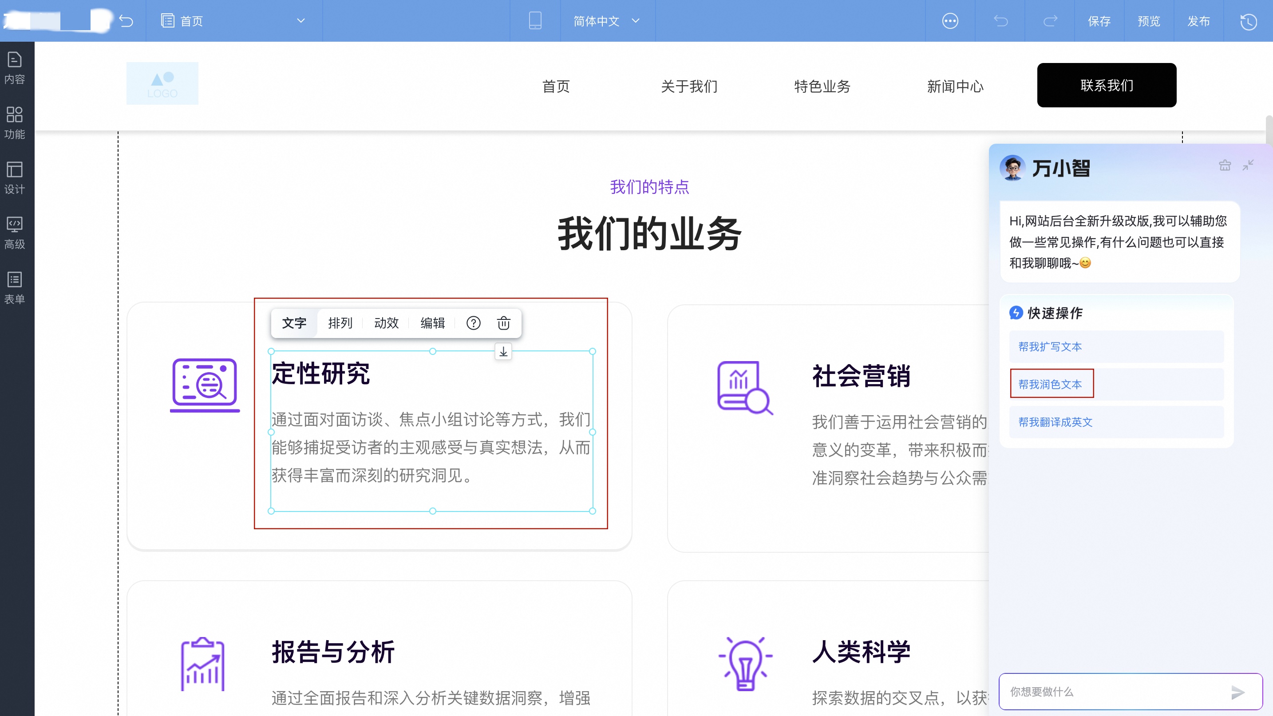
Task: Select the 动效 tab in text toolbar
Action: pyautogui.click(x=386, y=323)
